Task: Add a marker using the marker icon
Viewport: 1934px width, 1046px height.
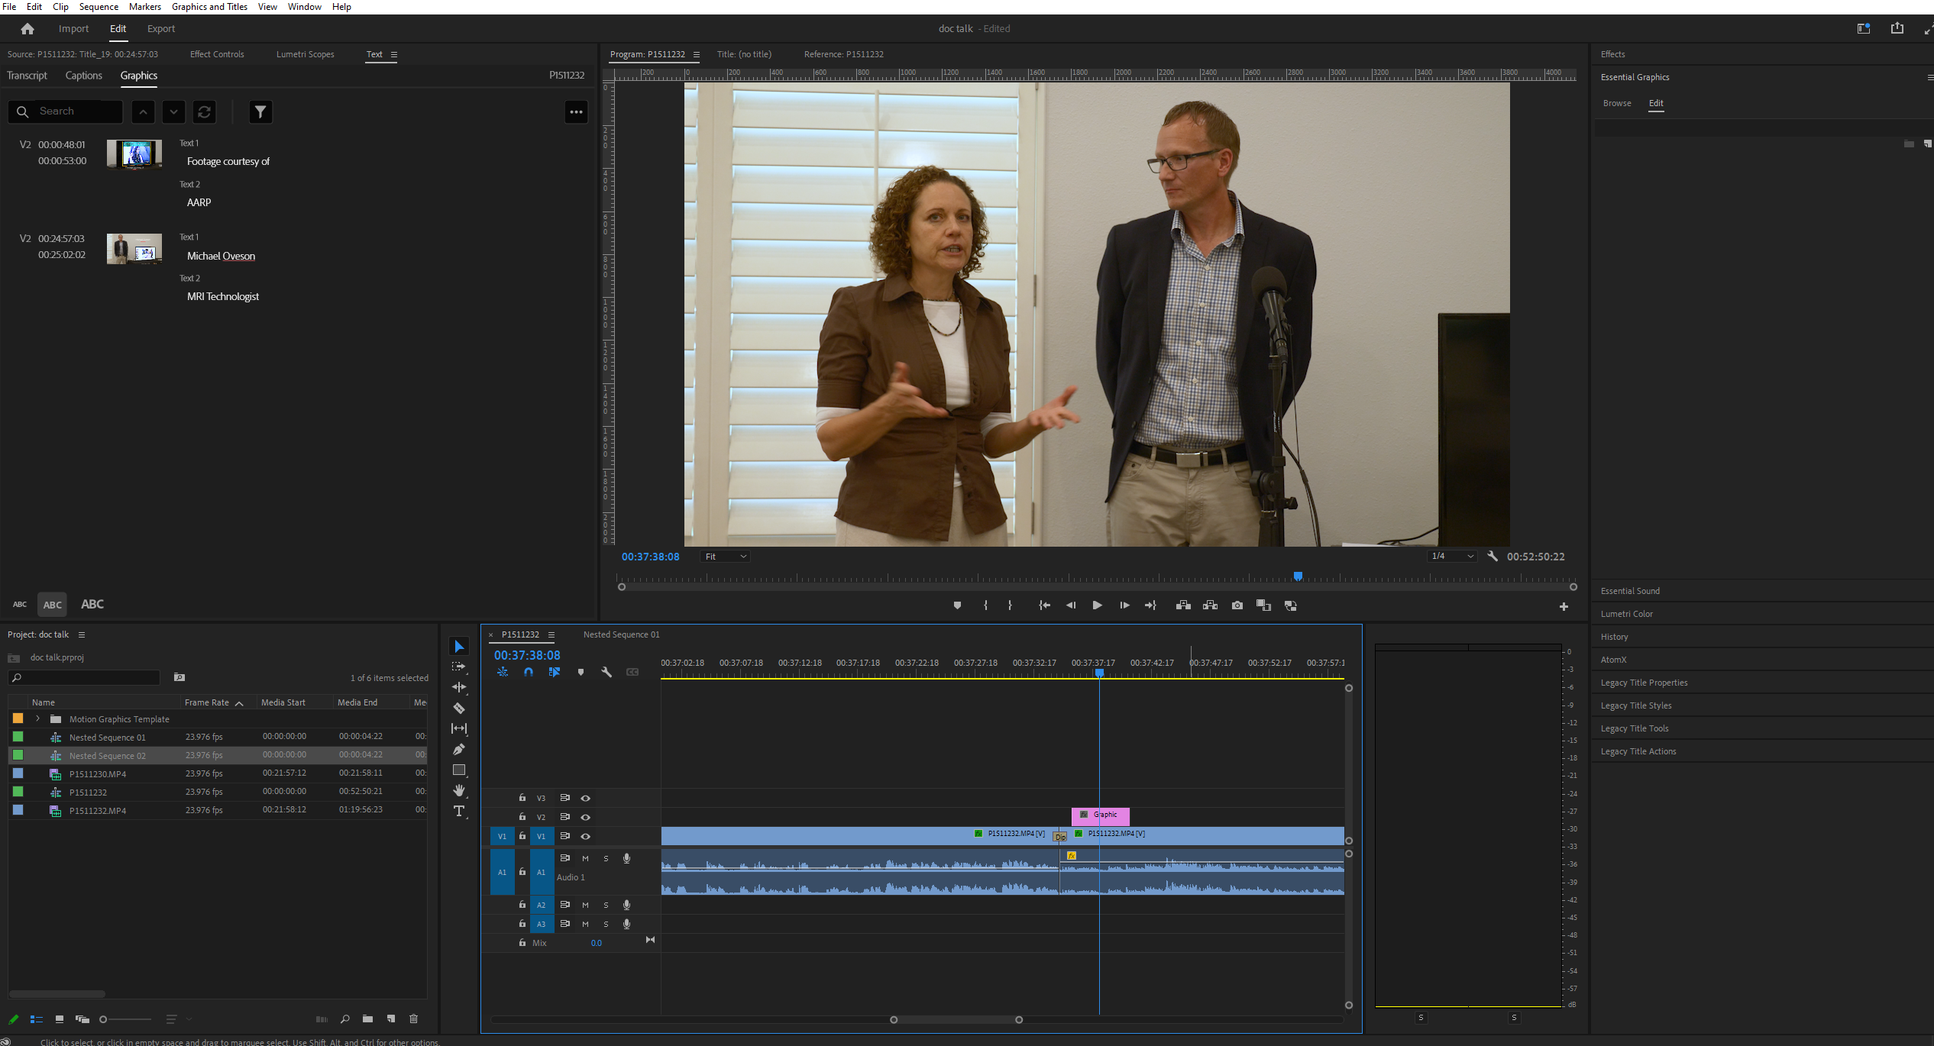Action: (x=581, y=672)
